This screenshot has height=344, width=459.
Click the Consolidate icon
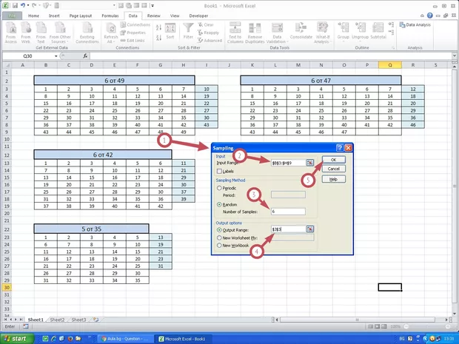click(301, 31)
